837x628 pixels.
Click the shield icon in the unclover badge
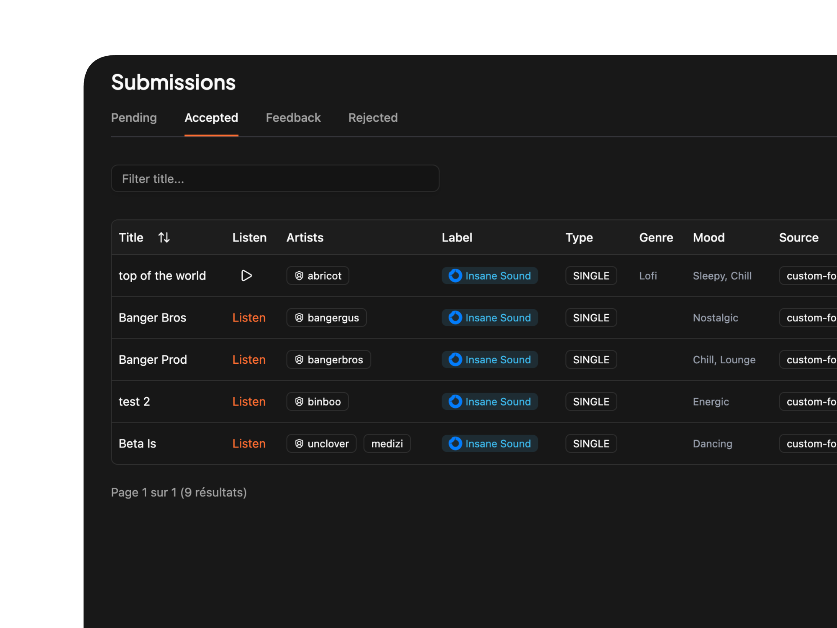299,444
